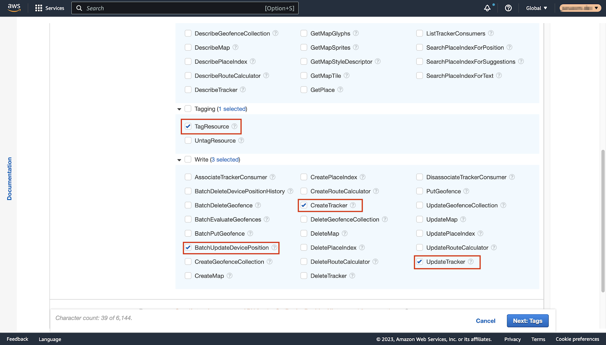
Task: Click info icon next to TagResource
Action: click(x=234, y=126)
